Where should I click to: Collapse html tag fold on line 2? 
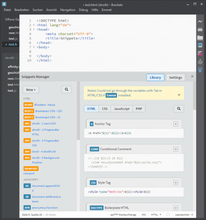(34, 25)
